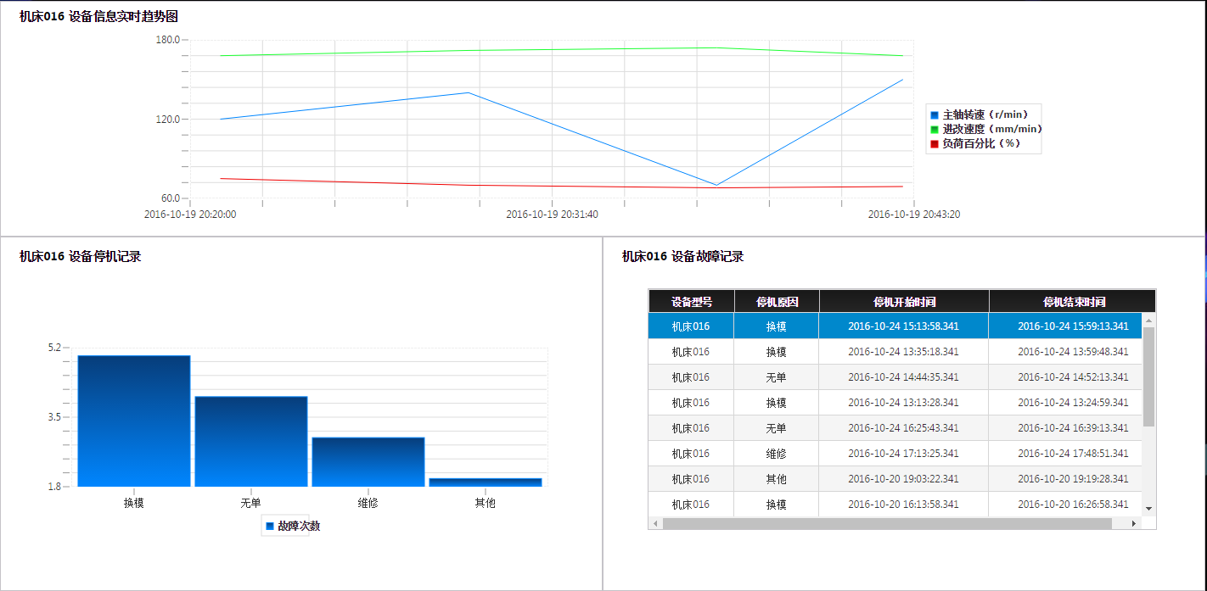Click end time 2016-10-24 14:52:13.341

point(1073,377)
